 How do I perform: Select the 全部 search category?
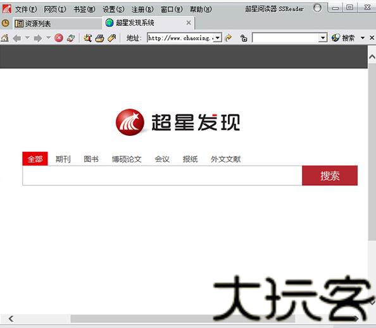(x=35, y=159)
